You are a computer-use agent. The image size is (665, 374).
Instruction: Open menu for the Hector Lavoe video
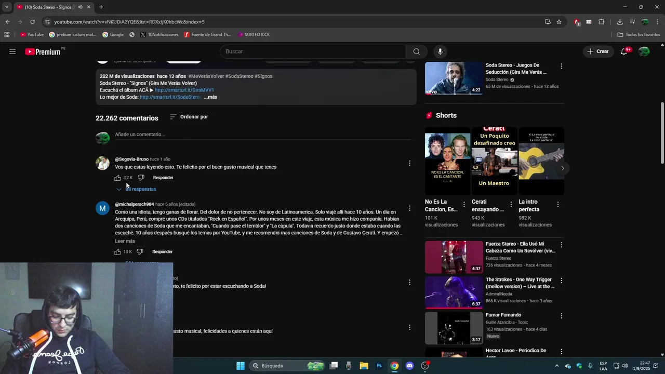click(x=561, y=352)
